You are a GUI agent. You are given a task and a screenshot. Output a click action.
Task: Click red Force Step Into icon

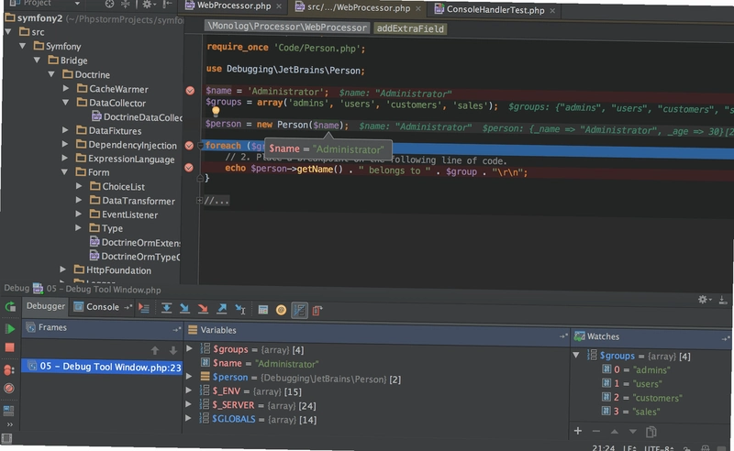[203, 308]
